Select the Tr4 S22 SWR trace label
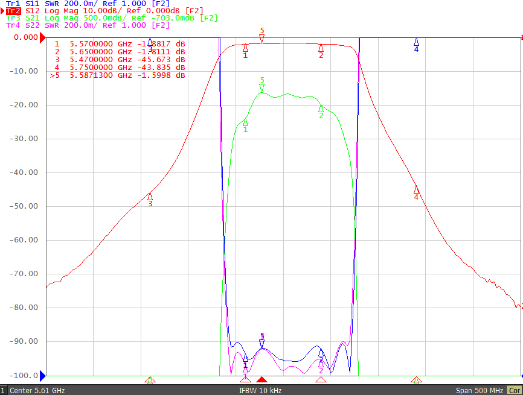 click(x=88, y=25)
